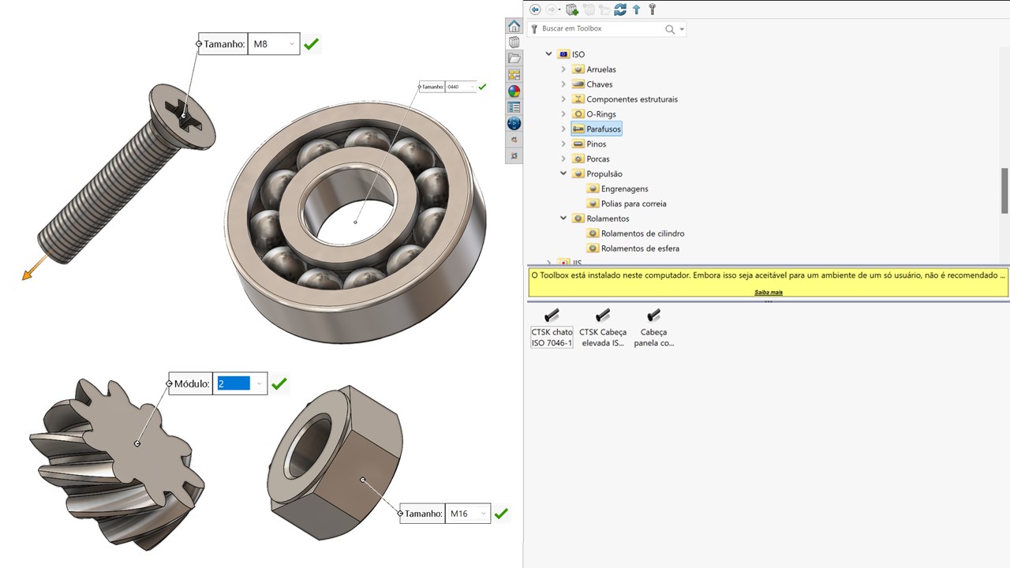Go up one level in library
This screenshot has height=568, width=1010.
tap(636, 9)
